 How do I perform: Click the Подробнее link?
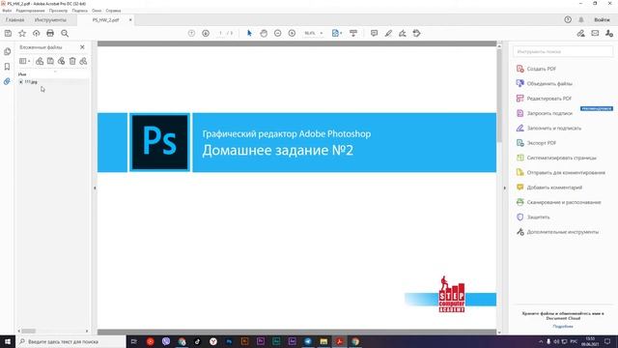563,327
